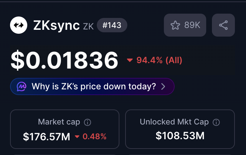Screen dimensions: 246x155
Task: Click the red down arrow beside 94.4%
Action: [x=130, y=60]
